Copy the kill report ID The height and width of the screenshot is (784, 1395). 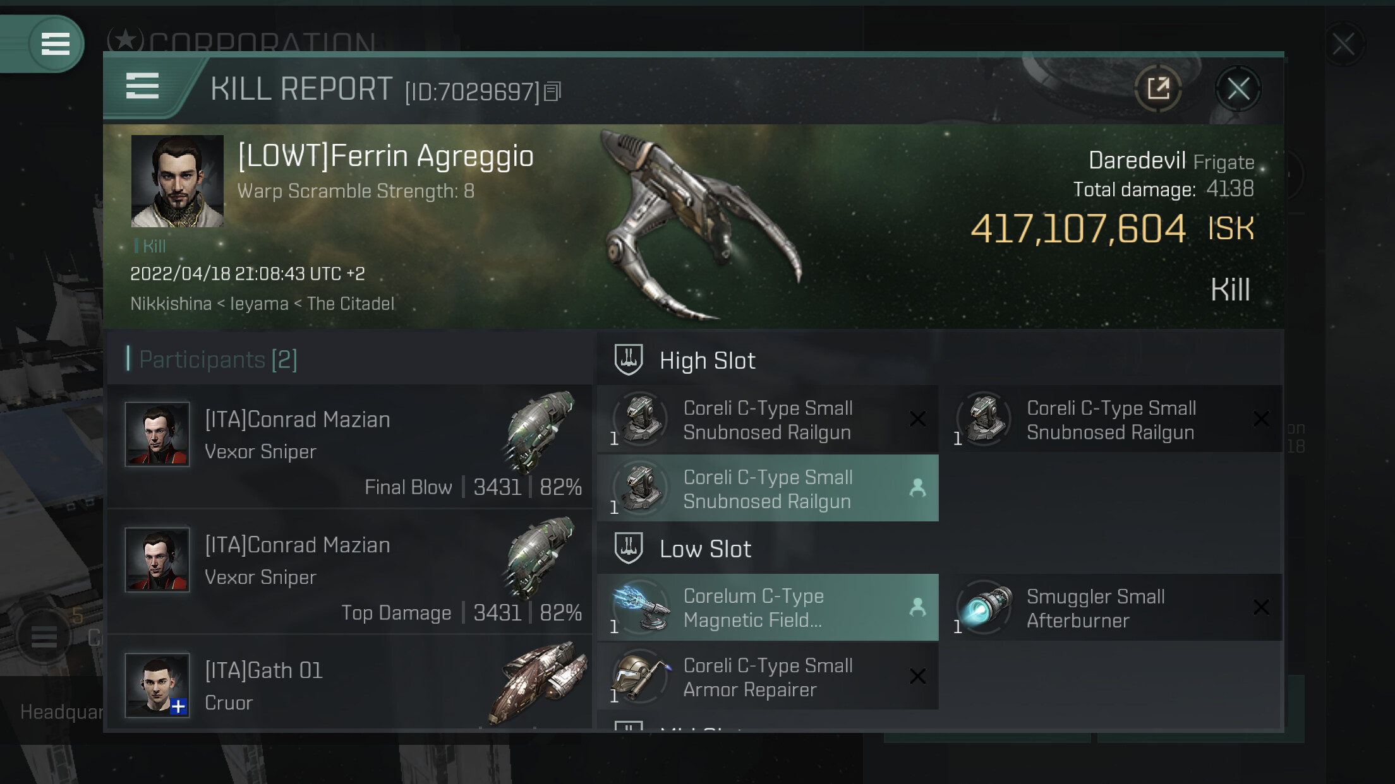(553, 92)
